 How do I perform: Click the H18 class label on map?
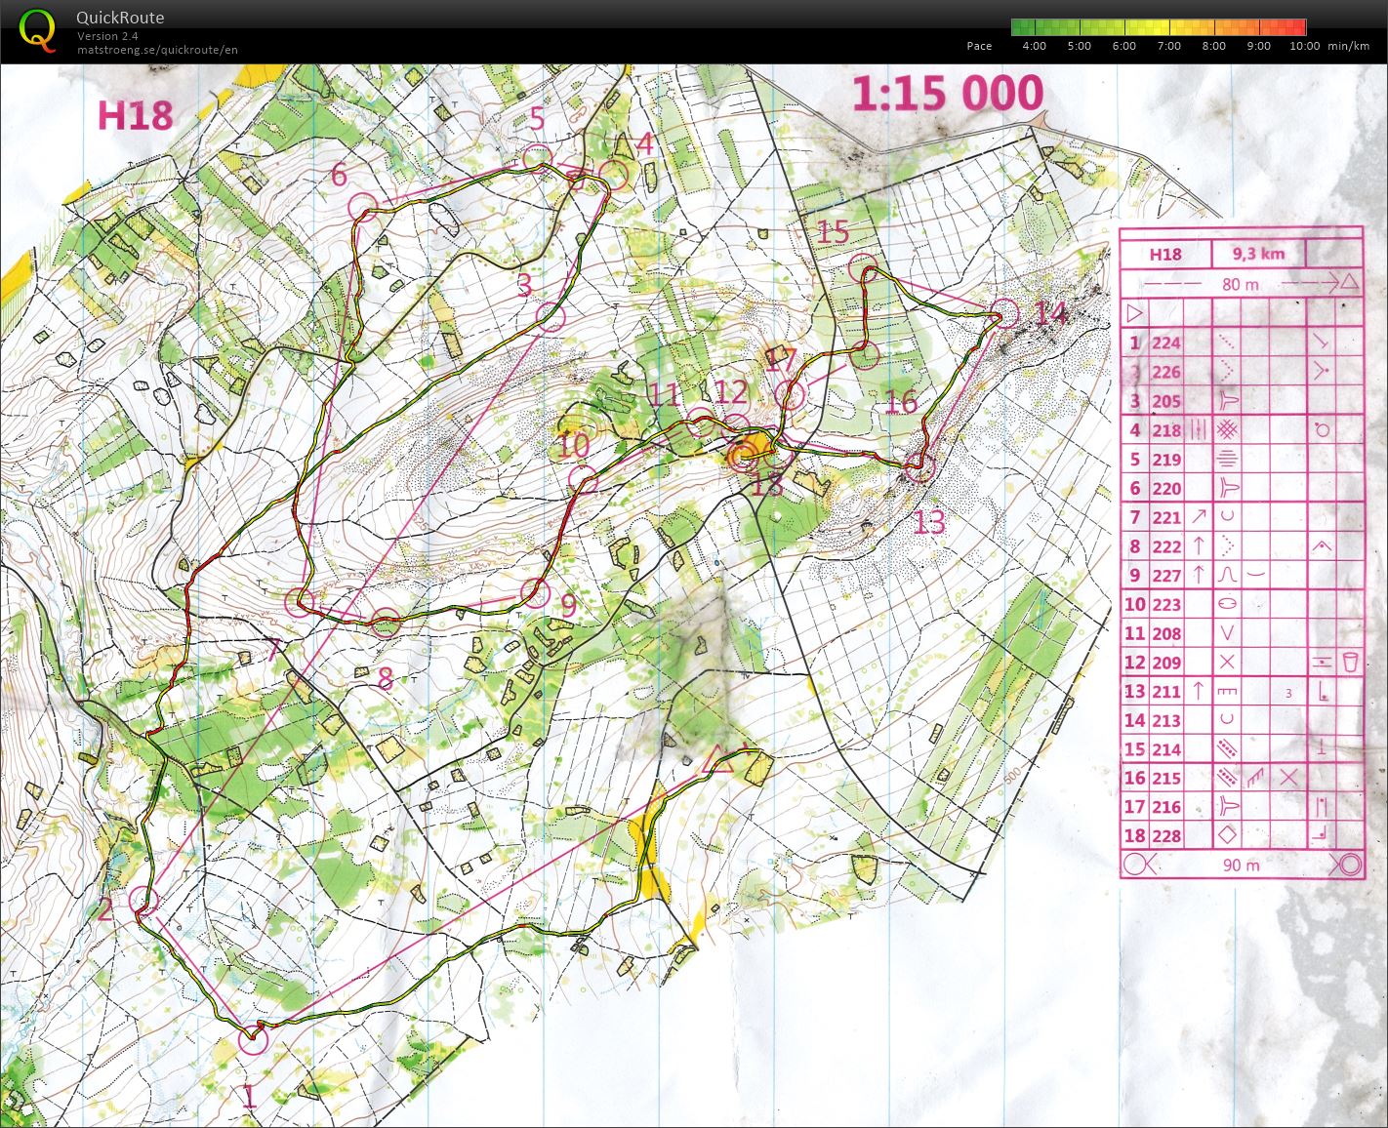tap(135, 116)
